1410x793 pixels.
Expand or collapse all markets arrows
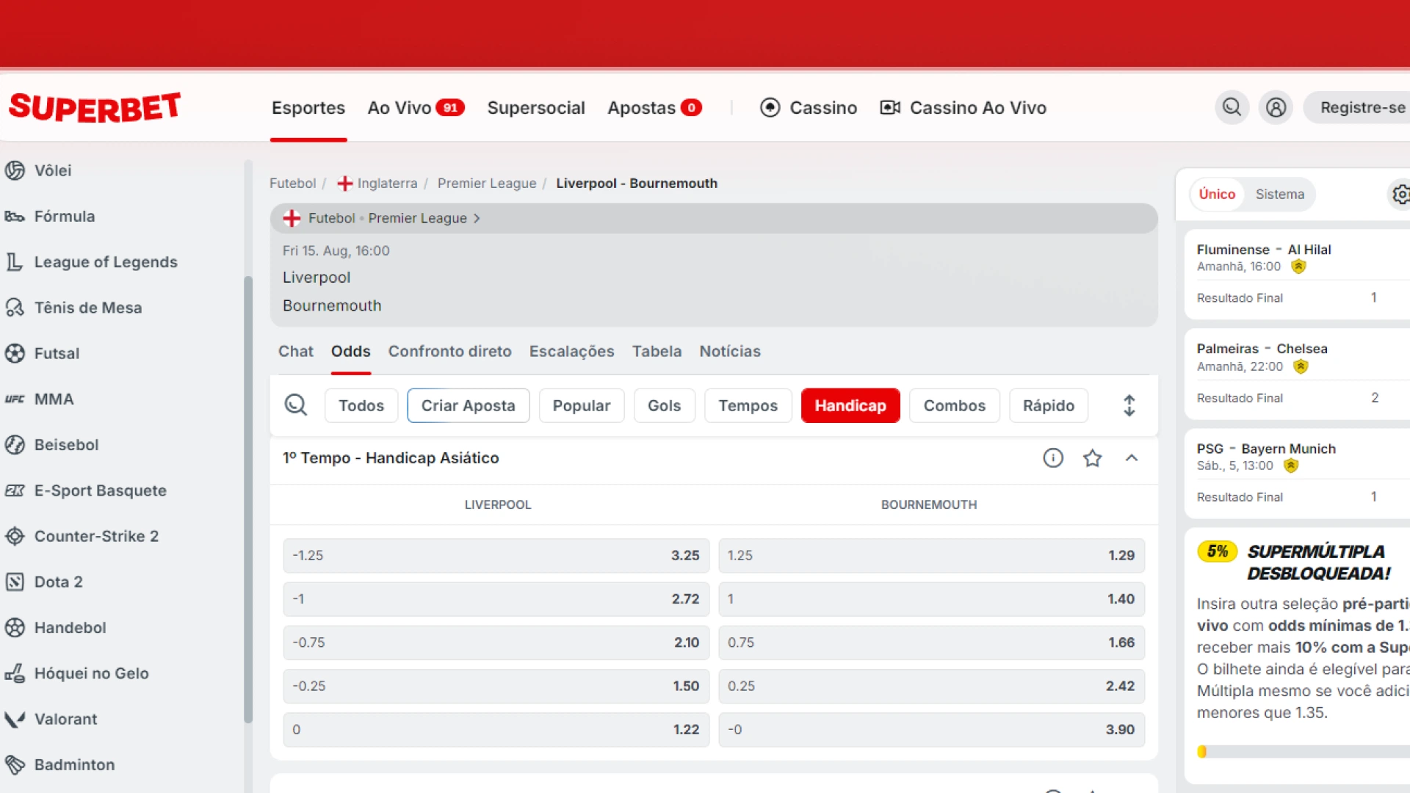coord(1129,405)
